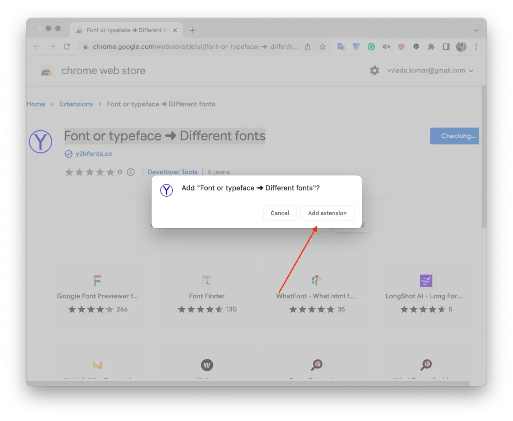Click the horizontal scrollbar at bottom
Viewport: 513px width, 421px height.
click(x=248, y=384)
